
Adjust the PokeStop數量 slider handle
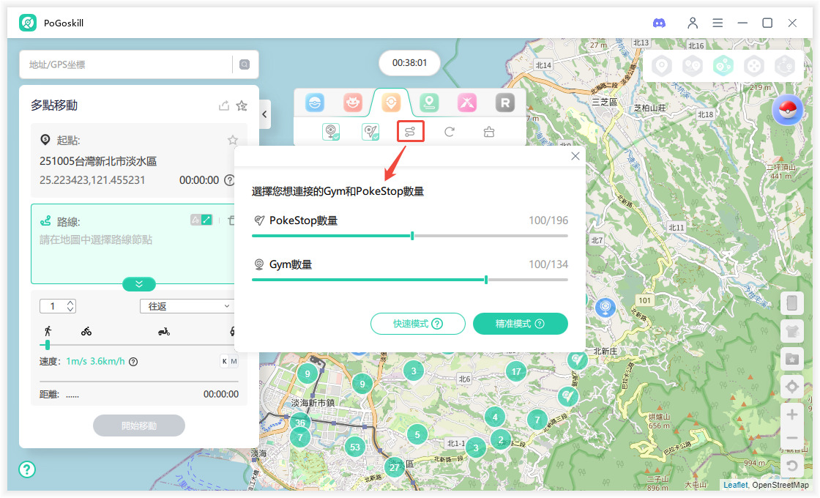tap(413, 236)
